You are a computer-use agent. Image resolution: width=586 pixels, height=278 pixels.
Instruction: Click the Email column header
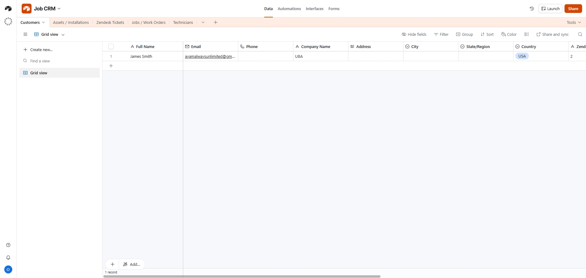click(210, 46)
